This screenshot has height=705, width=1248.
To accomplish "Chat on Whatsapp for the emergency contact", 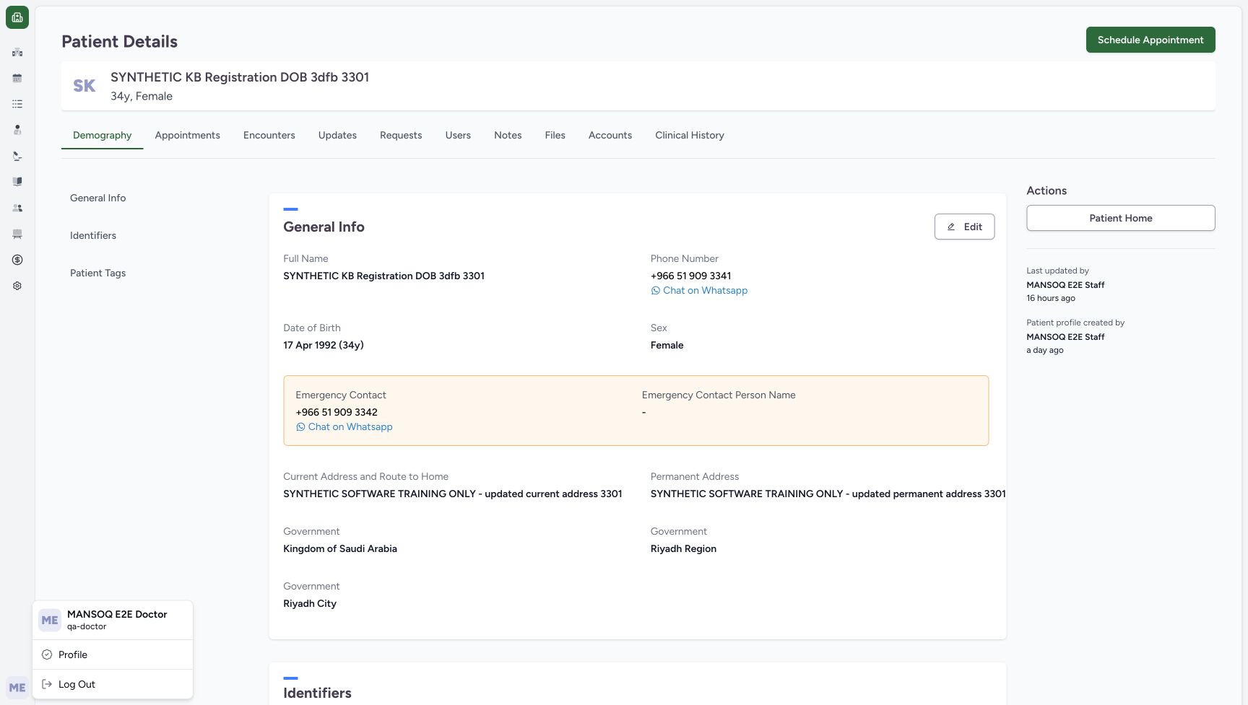I will 344,427.
